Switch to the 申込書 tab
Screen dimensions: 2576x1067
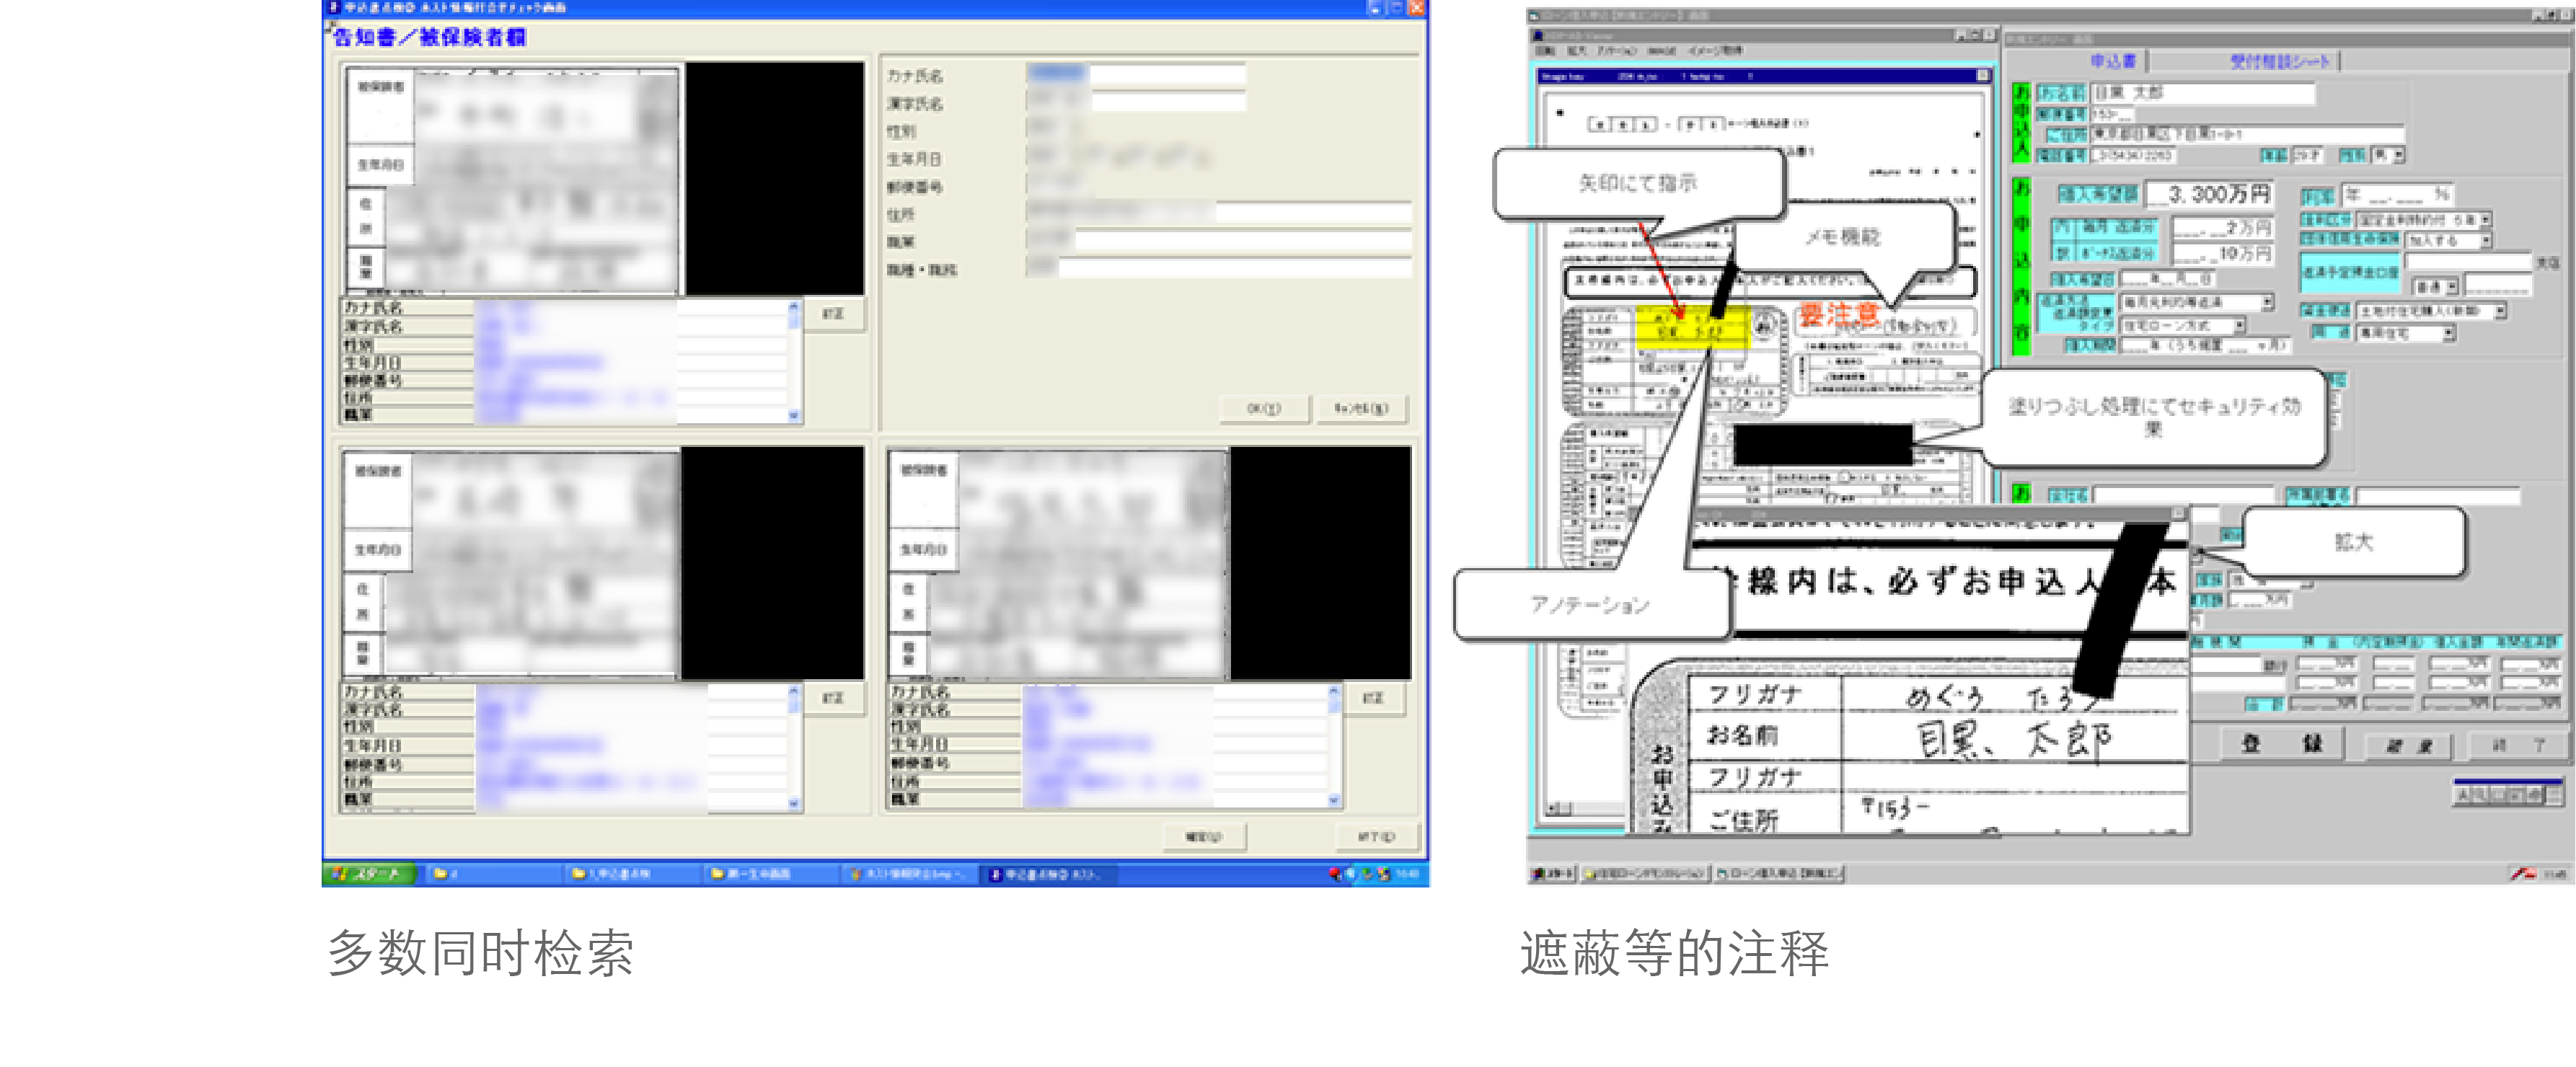(2112, 62)
